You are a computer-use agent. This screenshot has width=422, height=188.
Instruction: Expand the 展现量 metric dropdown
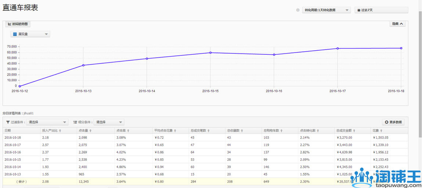click(30, 34)
